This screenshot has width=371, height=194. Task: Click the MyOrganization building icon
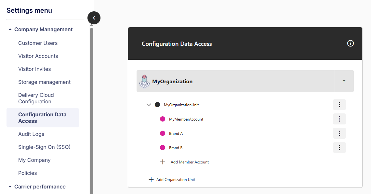(x=144, y=81)
